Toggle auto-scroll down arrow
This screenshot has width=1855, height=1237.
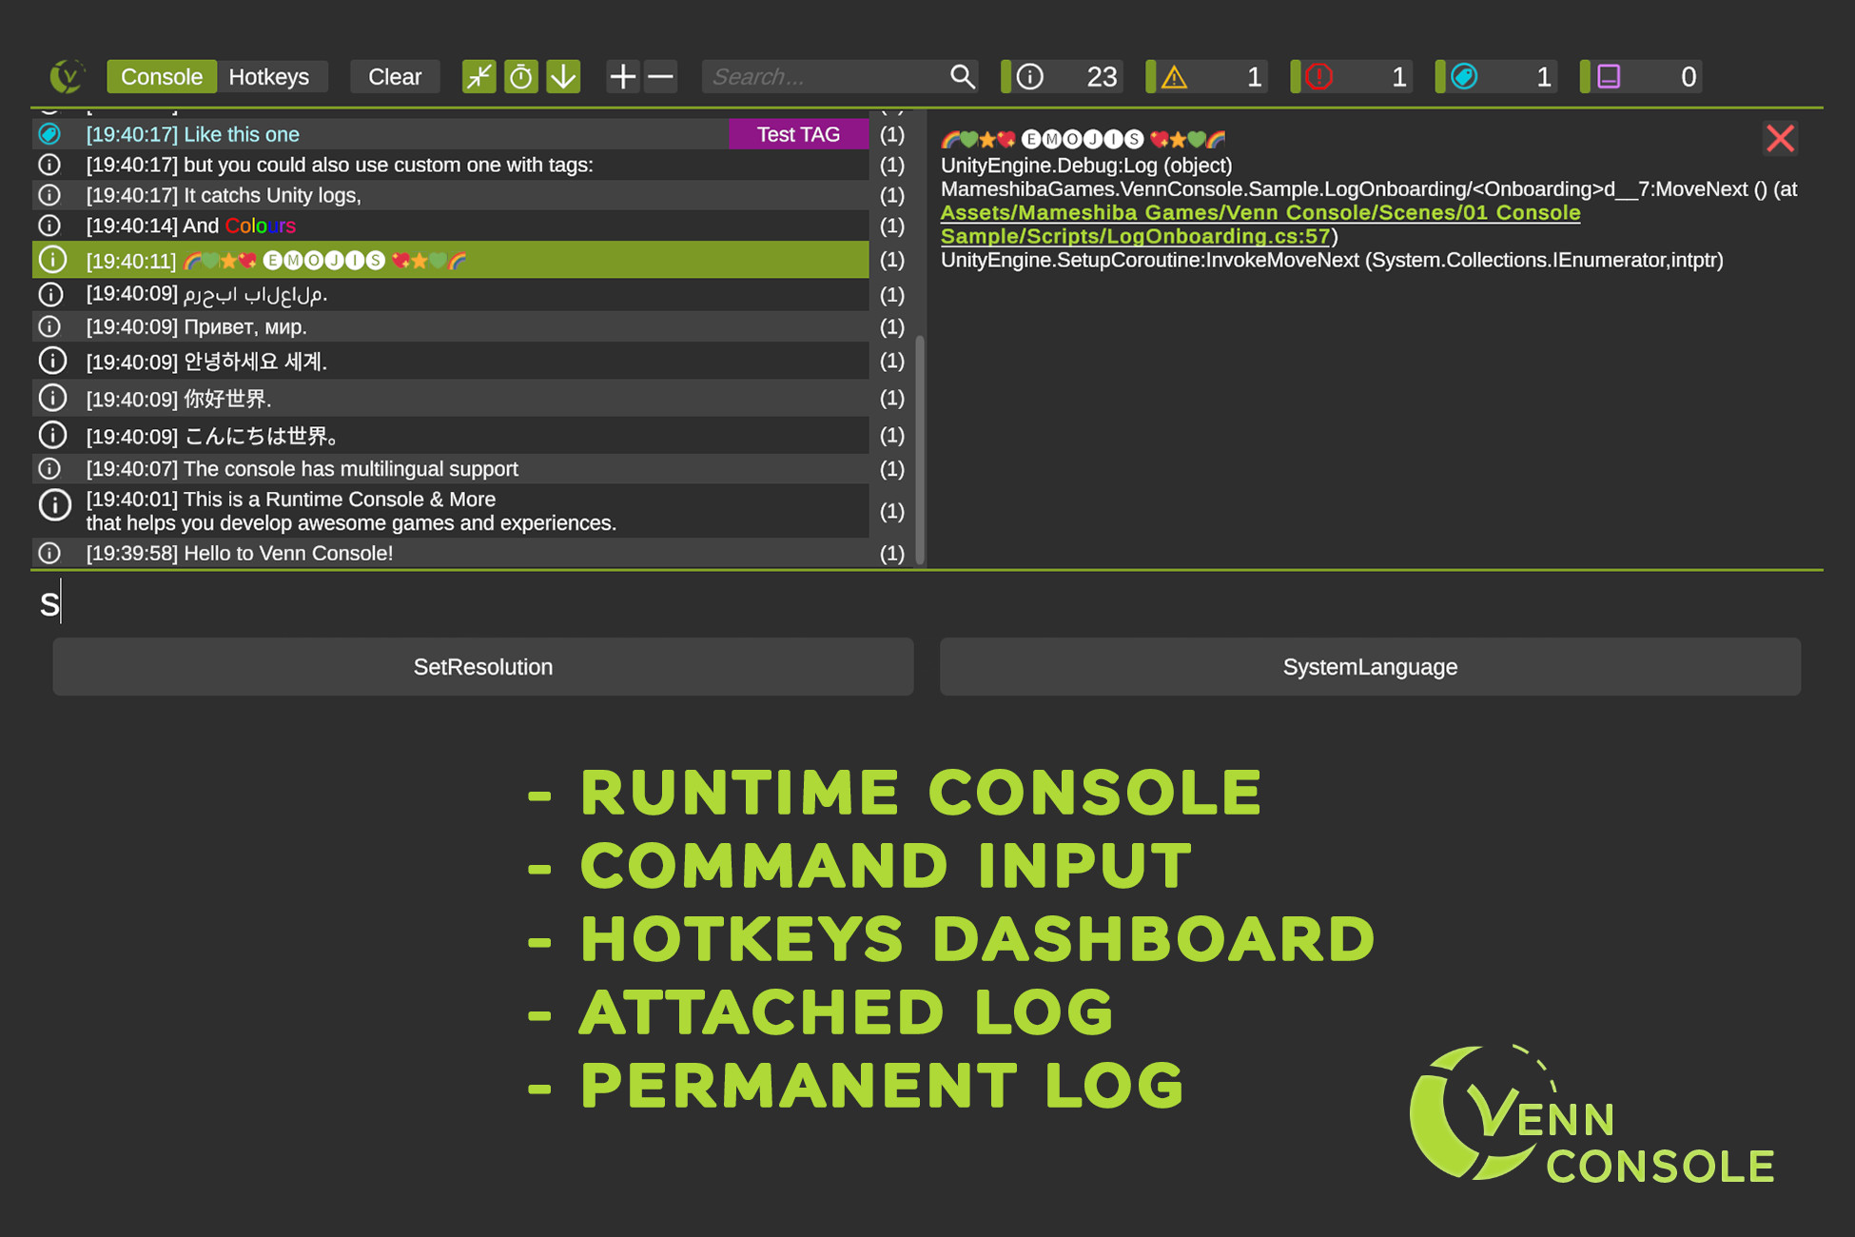coord(563,76)
